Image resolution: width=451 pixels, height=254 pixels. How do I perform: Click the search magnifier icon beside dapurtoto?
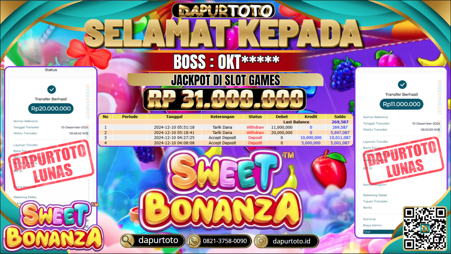(x=127, y=241)
